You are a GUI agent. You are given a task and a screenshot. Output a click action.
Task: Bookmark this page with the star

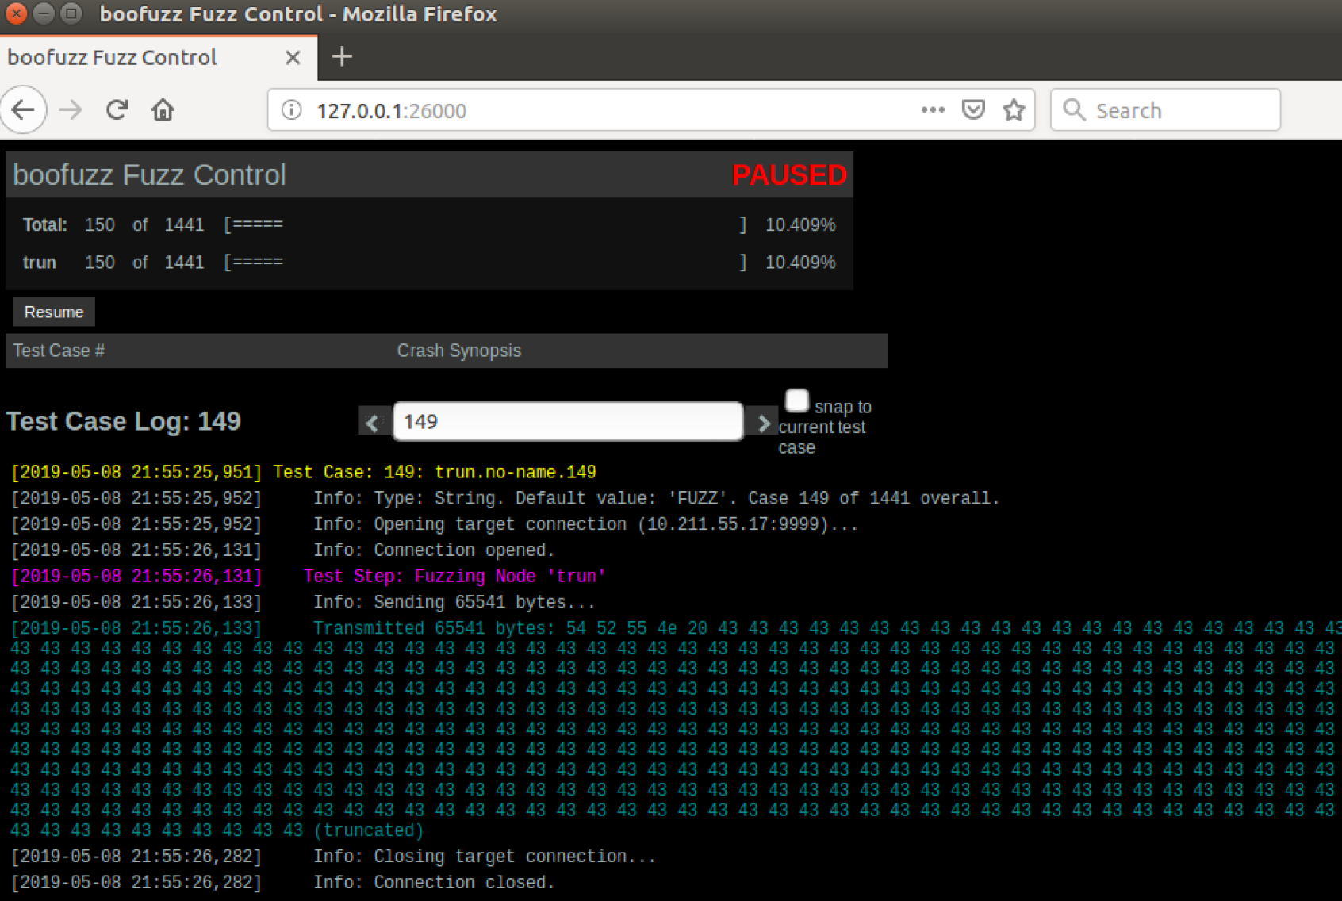click(x=1014, y=109)
